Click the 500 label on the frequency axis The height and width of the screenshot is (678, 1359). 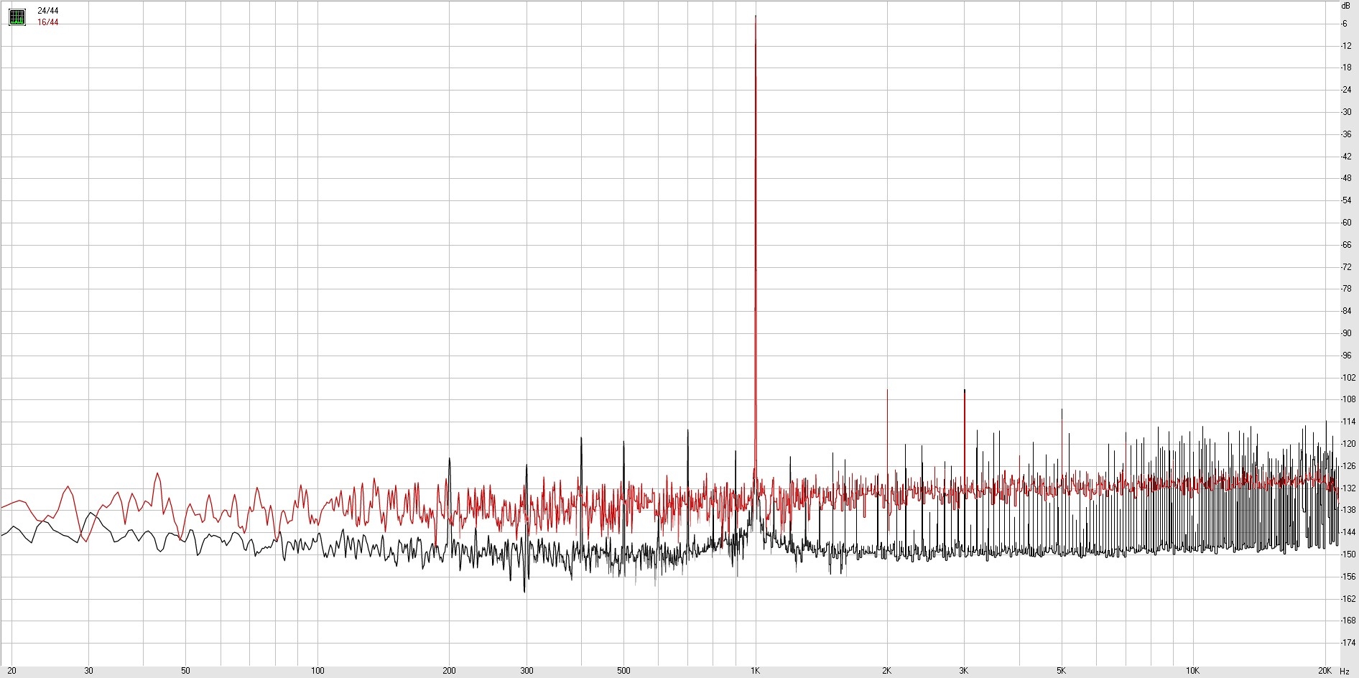[623, 671]
